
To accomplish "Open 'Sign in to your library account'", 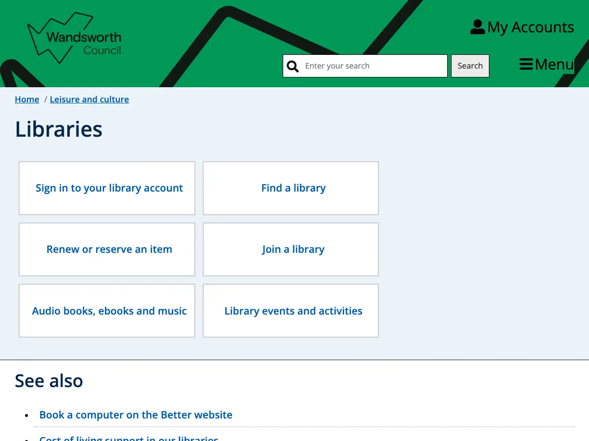I will click(107, 188).
